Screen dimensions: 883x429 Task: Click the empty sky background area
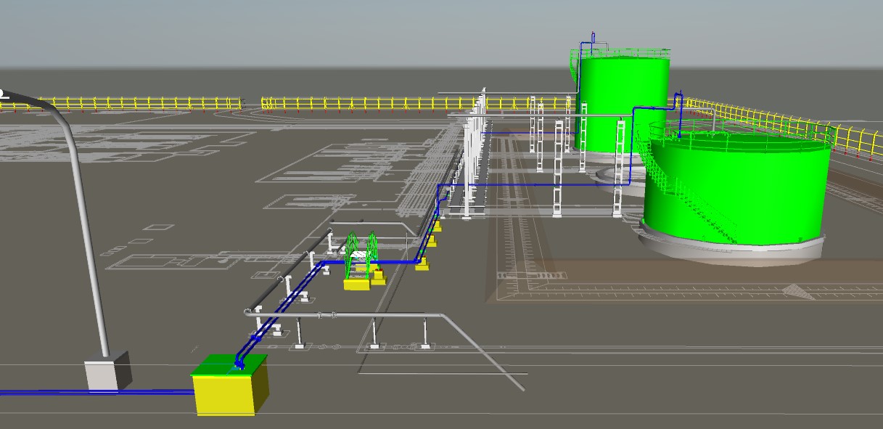290,29
